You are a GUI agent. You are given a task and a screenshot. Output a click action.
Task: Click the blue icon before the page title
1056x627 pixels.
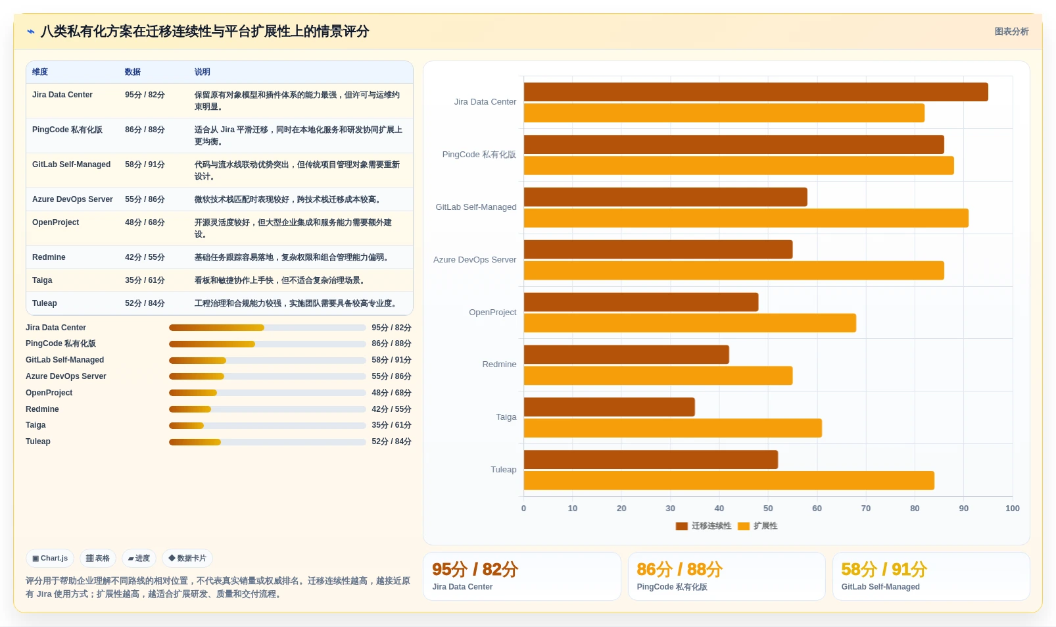(30, 32)
